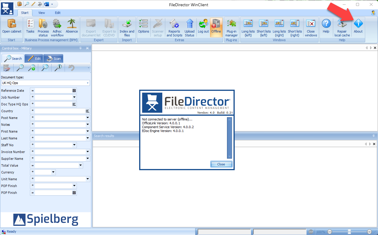Viewport: 378px width, 235px height.
Task: Click the zoom in plus button
Action: point(369,232)
